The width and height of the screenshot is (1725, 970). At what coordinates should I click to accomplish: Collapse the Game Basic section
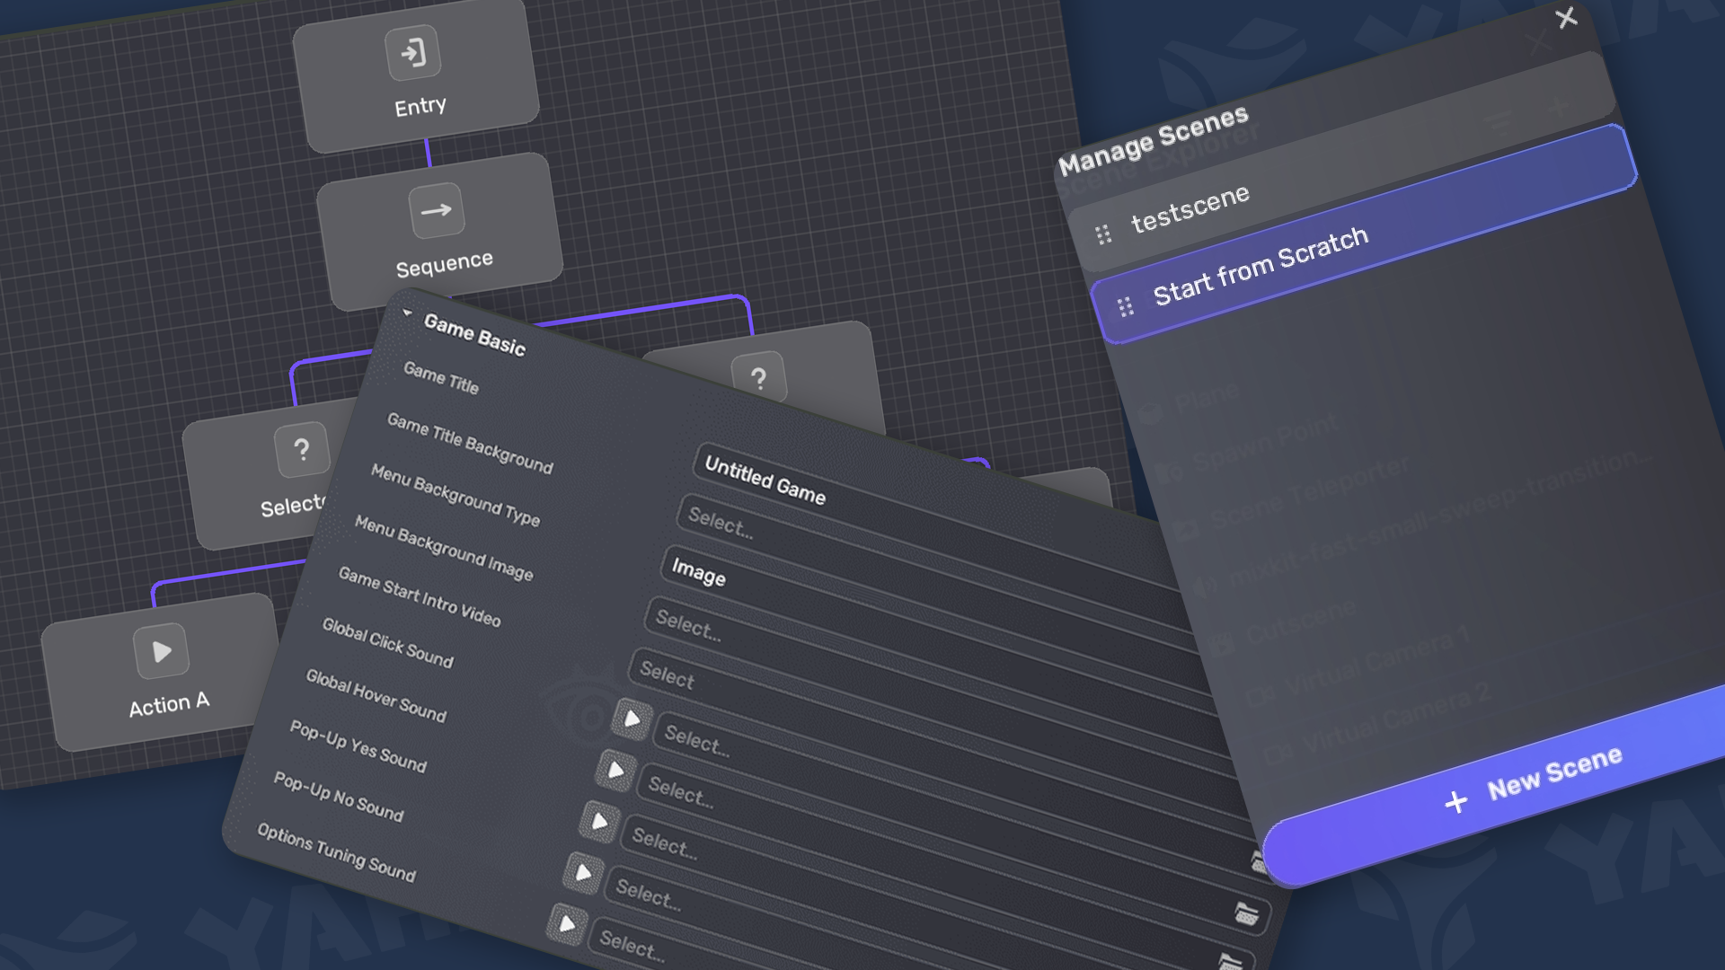pyautogui.click(x=408, y=313)
